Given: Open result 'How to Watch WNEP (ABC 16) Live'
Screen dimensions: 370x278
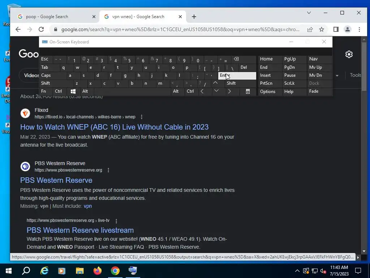Looking at the screenshot, I should [x=114, y=127].
